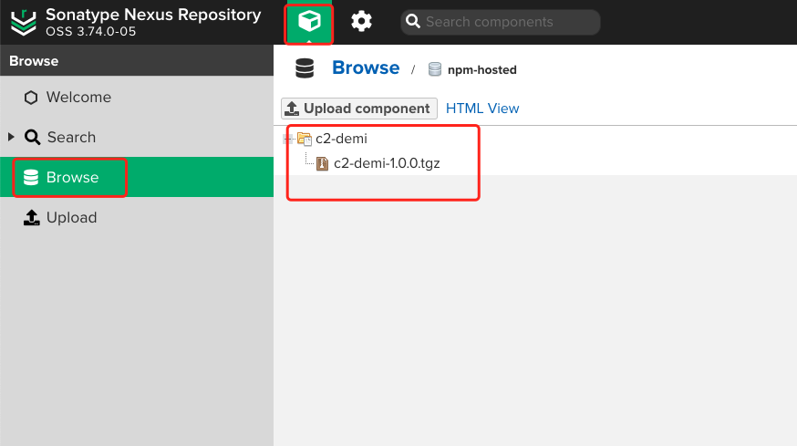
Task: Open the Welcome sidebar item
Action: coord(137,97)
